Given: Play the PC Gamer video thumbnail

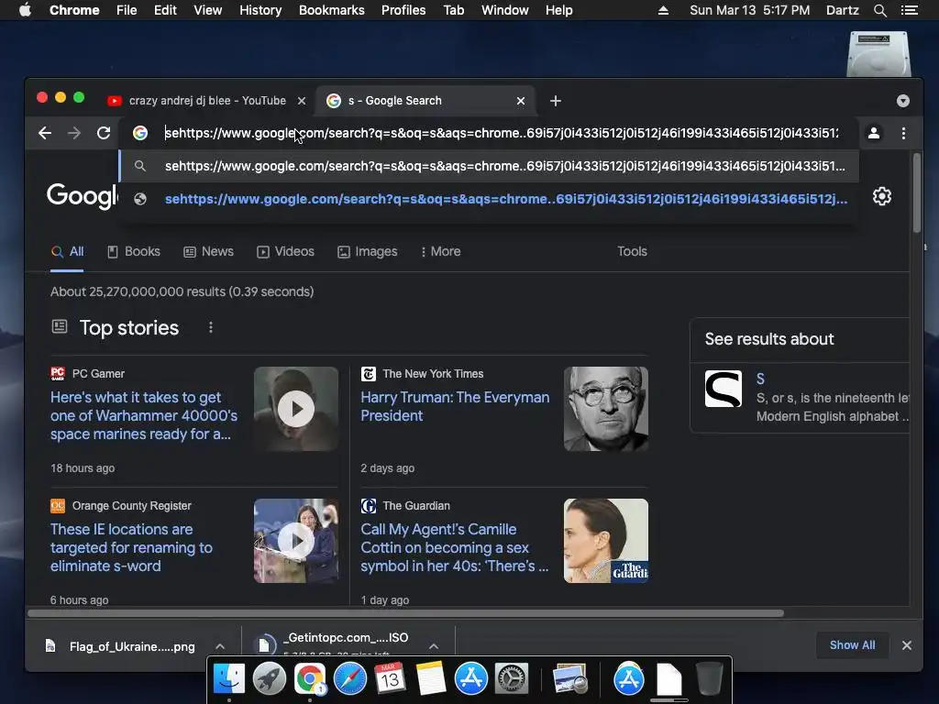Looking at the screenshot, I should coord(296,409).
